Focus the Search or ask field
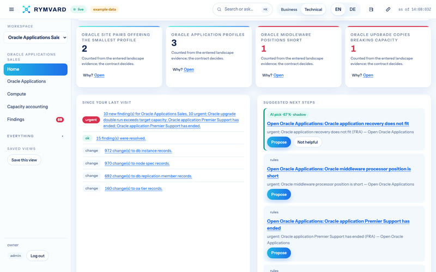The height and width of the screenshot is (272, 436). click(x=243, y=9)
